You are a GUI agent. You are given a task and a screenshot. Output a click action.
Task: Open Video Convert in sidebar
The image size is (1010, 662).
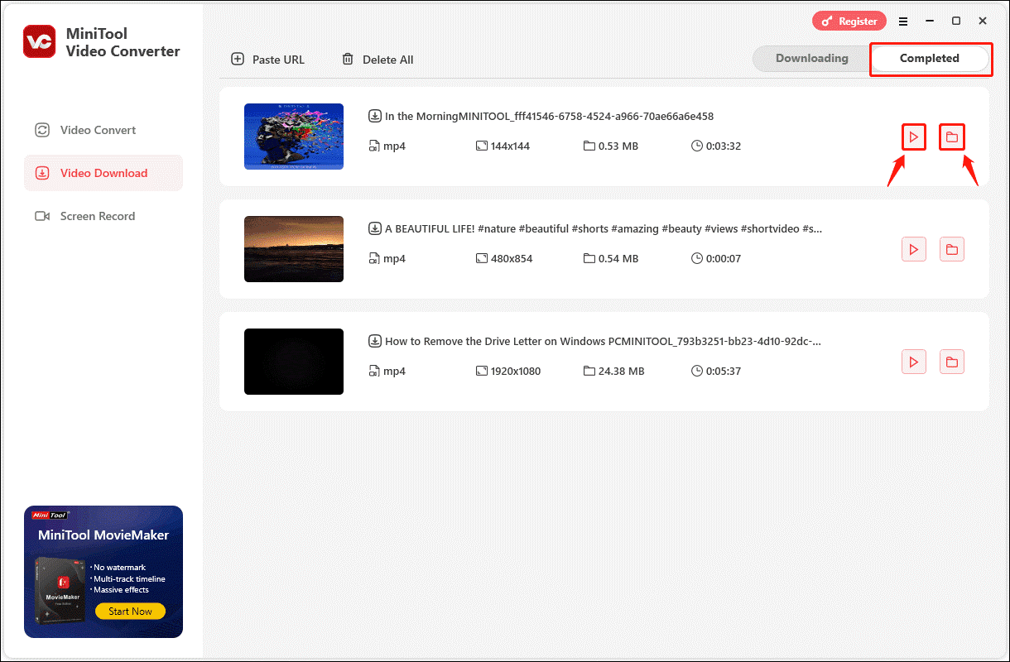[103, 130]
